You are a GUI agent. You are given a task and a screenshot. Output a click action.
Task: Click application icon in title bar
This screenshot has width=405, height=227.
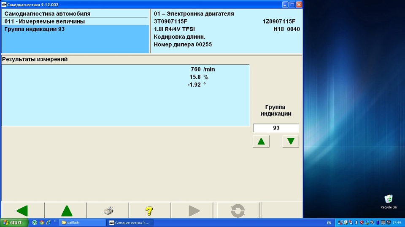click(4, 5)
